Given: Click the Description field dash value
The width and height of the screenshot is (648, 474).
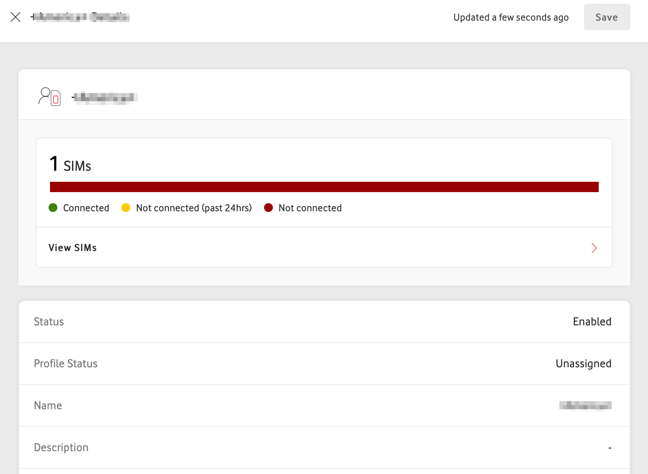Looking at the screenshot, I should point(610,448).
